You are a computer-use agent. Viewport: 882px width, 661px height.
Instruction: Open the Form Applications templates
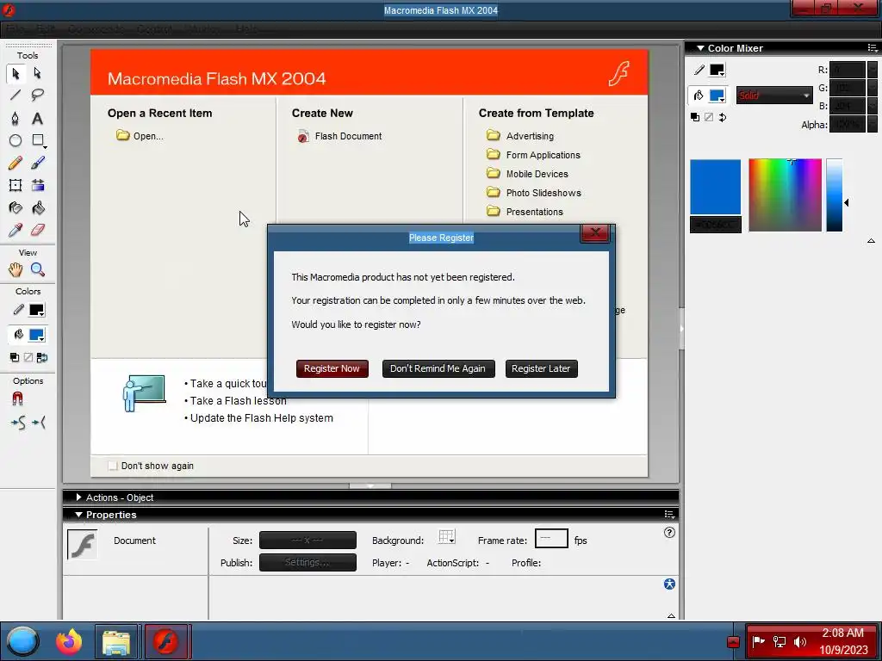[533, 155]
